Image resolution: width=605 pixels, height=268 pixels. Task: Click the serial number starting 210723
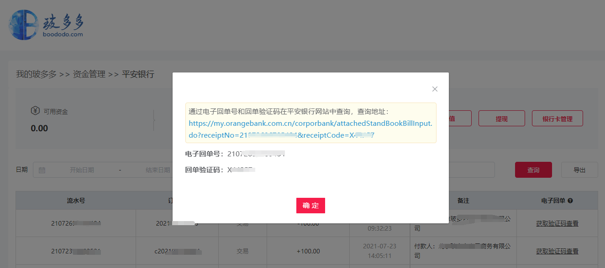coord(76,251)
